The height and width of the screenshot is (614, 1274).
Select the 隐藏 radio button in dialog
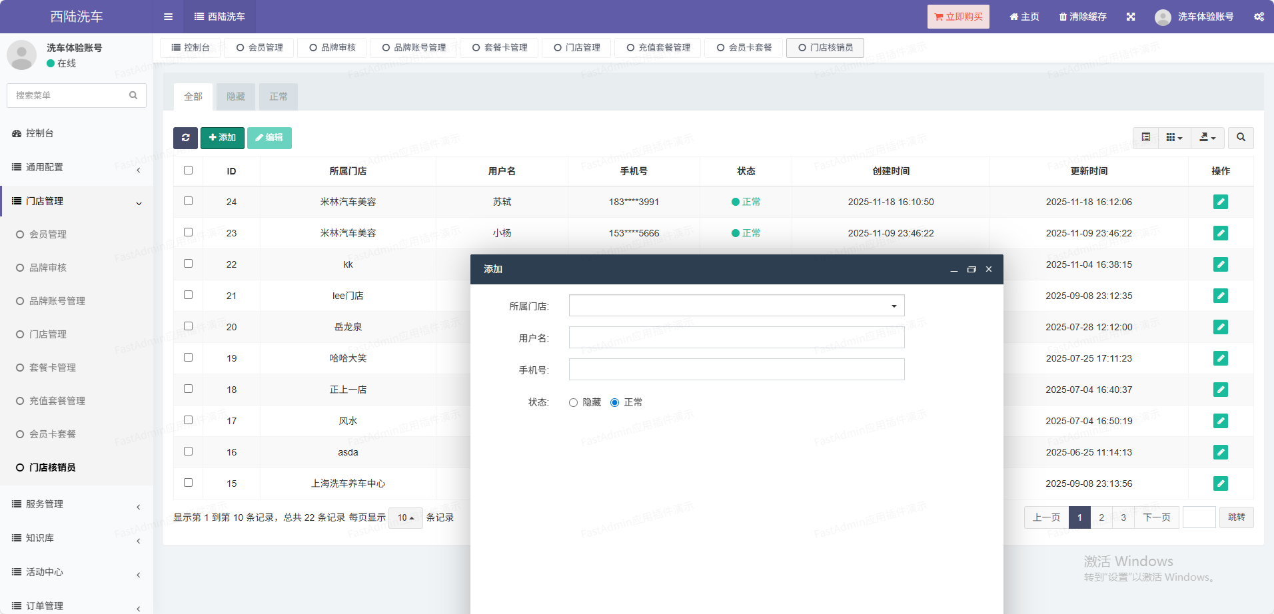573,402
